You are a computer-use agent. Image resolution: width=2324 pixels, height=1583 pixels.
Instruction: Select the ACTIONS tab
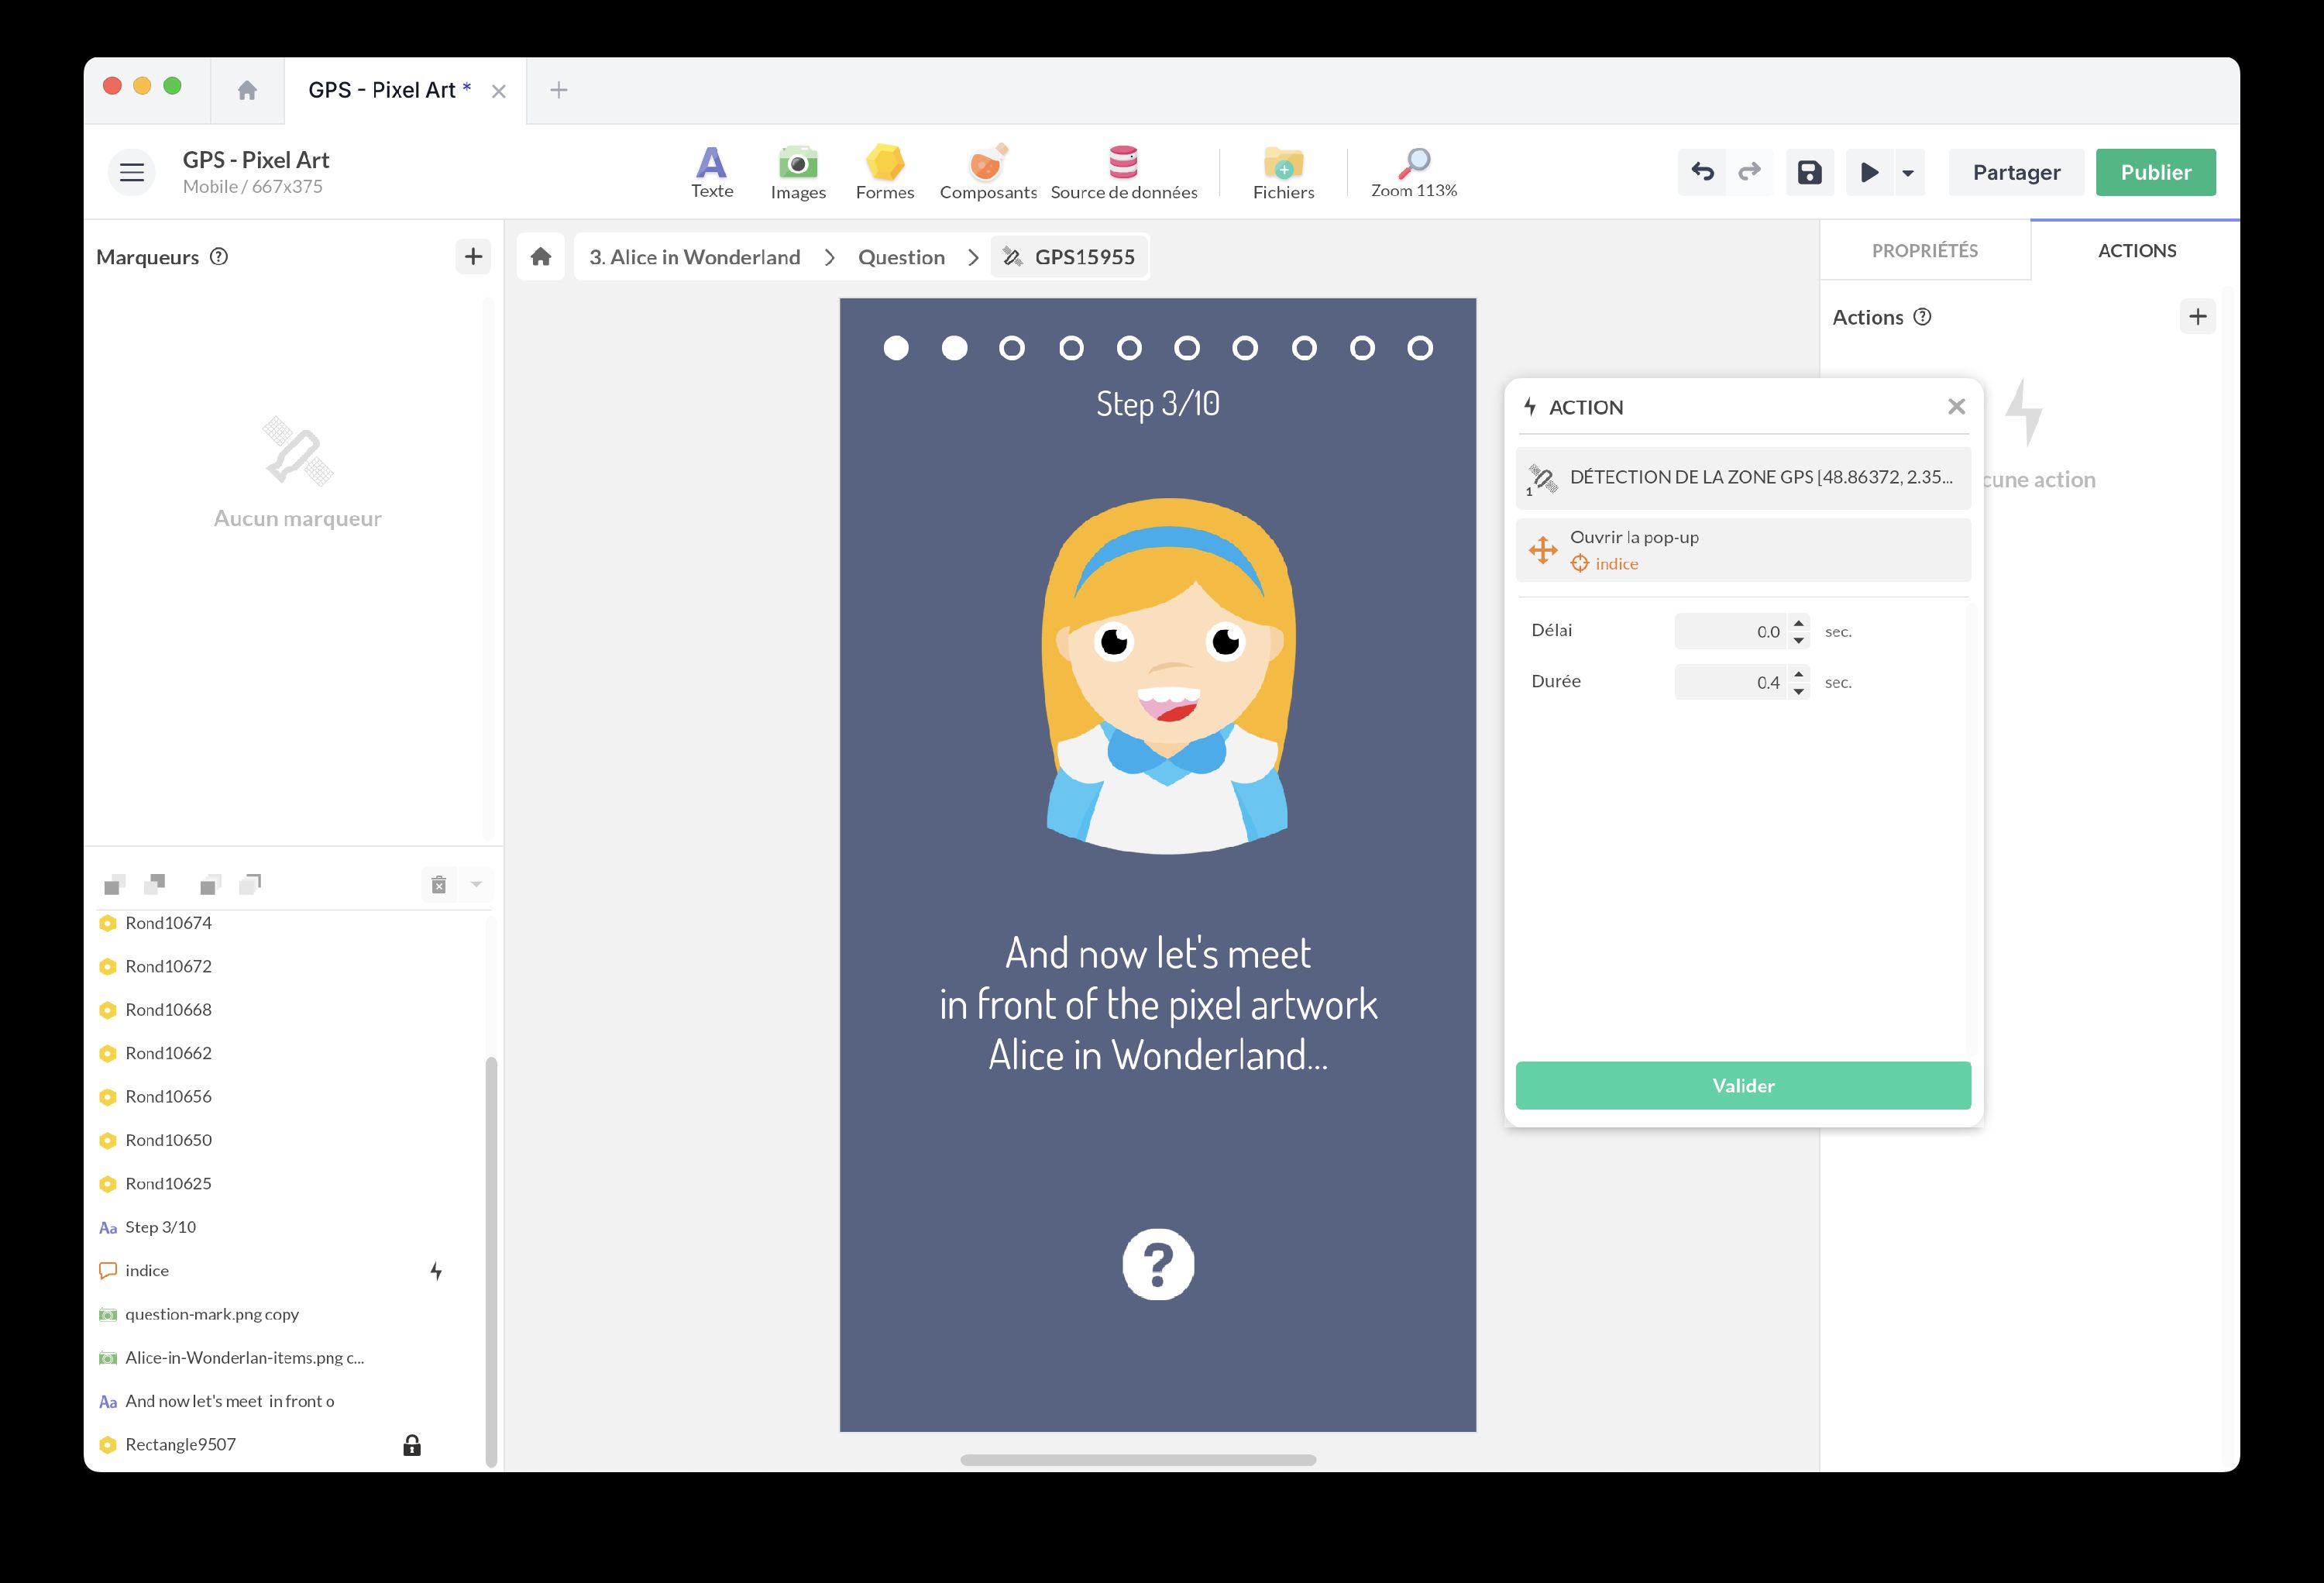[x=2136, y=251]
